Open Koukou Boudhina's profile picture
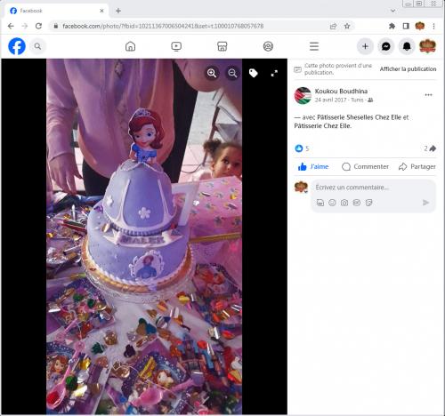This screenshot has width=445, height=416. pyautogui.click(x=303, y=96)
